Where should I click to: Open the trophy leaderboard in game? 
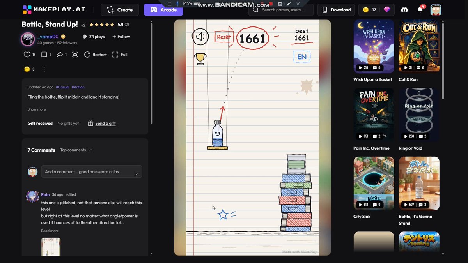point(200,59)
